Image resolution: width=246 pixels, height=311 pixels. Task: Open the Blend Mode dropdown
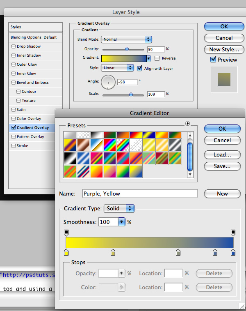126,39
